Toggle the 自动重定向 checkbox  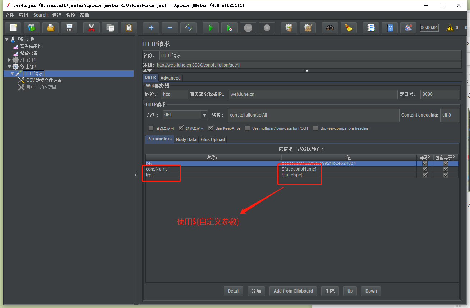[151, 128]
